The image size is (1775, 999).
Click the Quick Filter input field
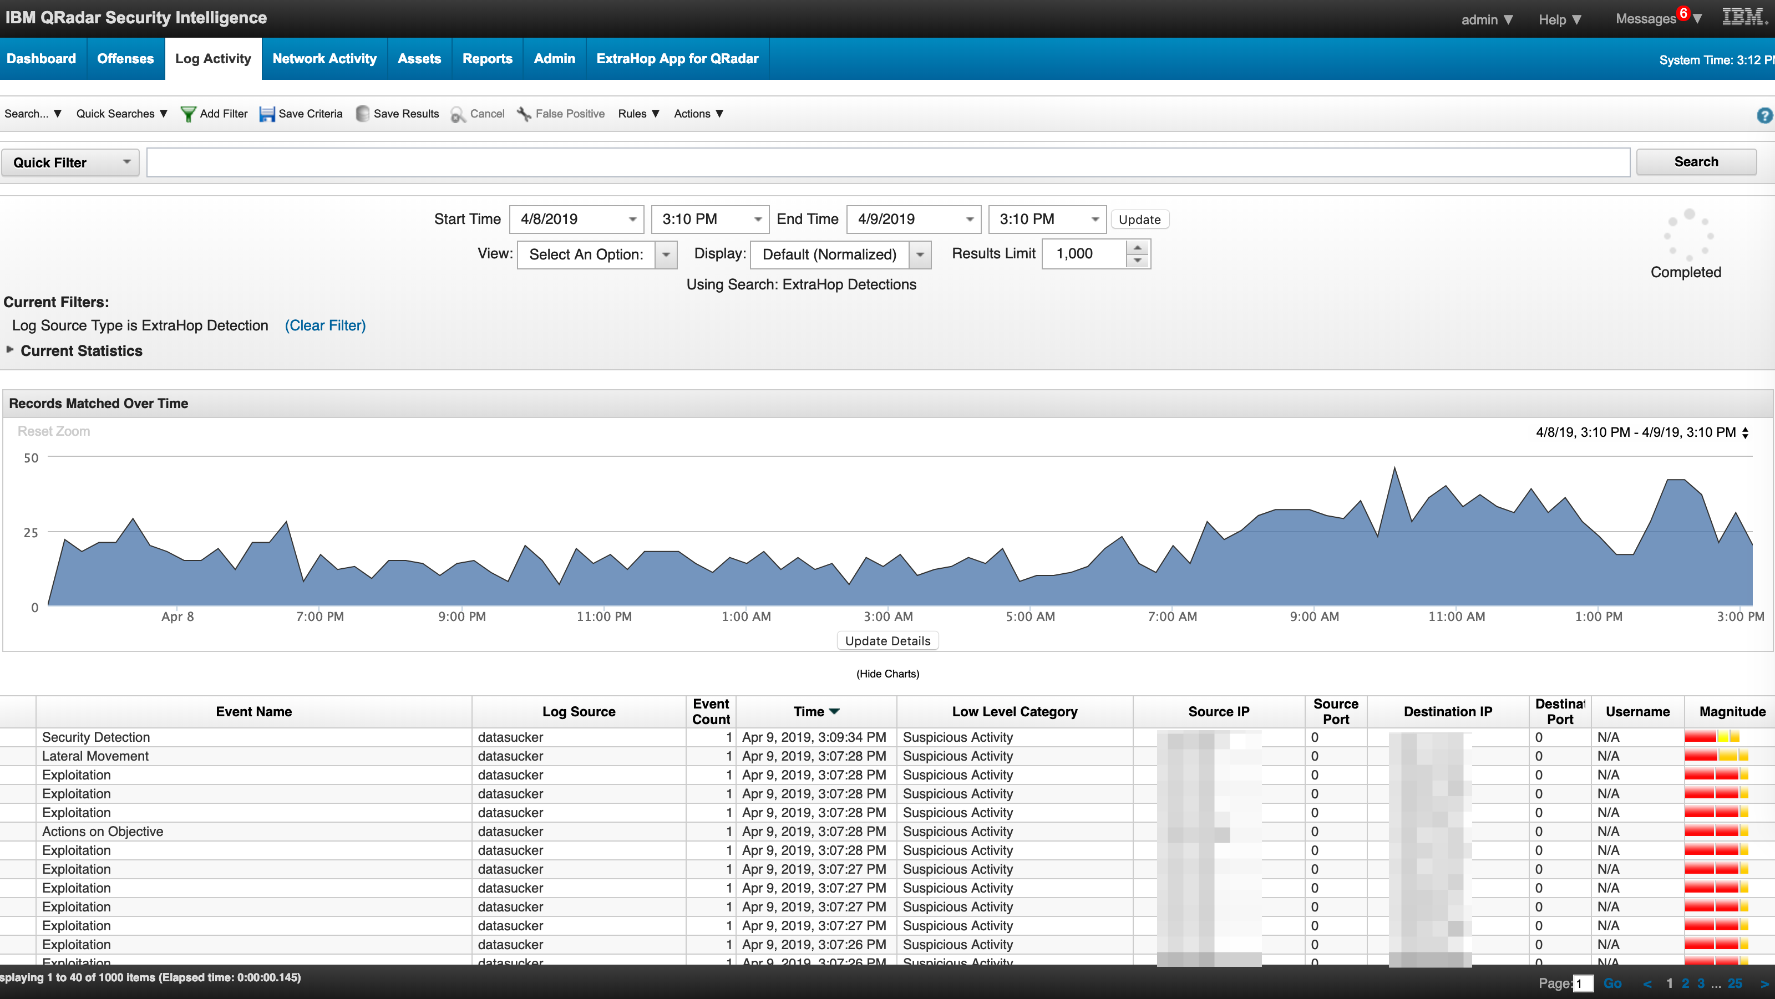click(887, 162)
